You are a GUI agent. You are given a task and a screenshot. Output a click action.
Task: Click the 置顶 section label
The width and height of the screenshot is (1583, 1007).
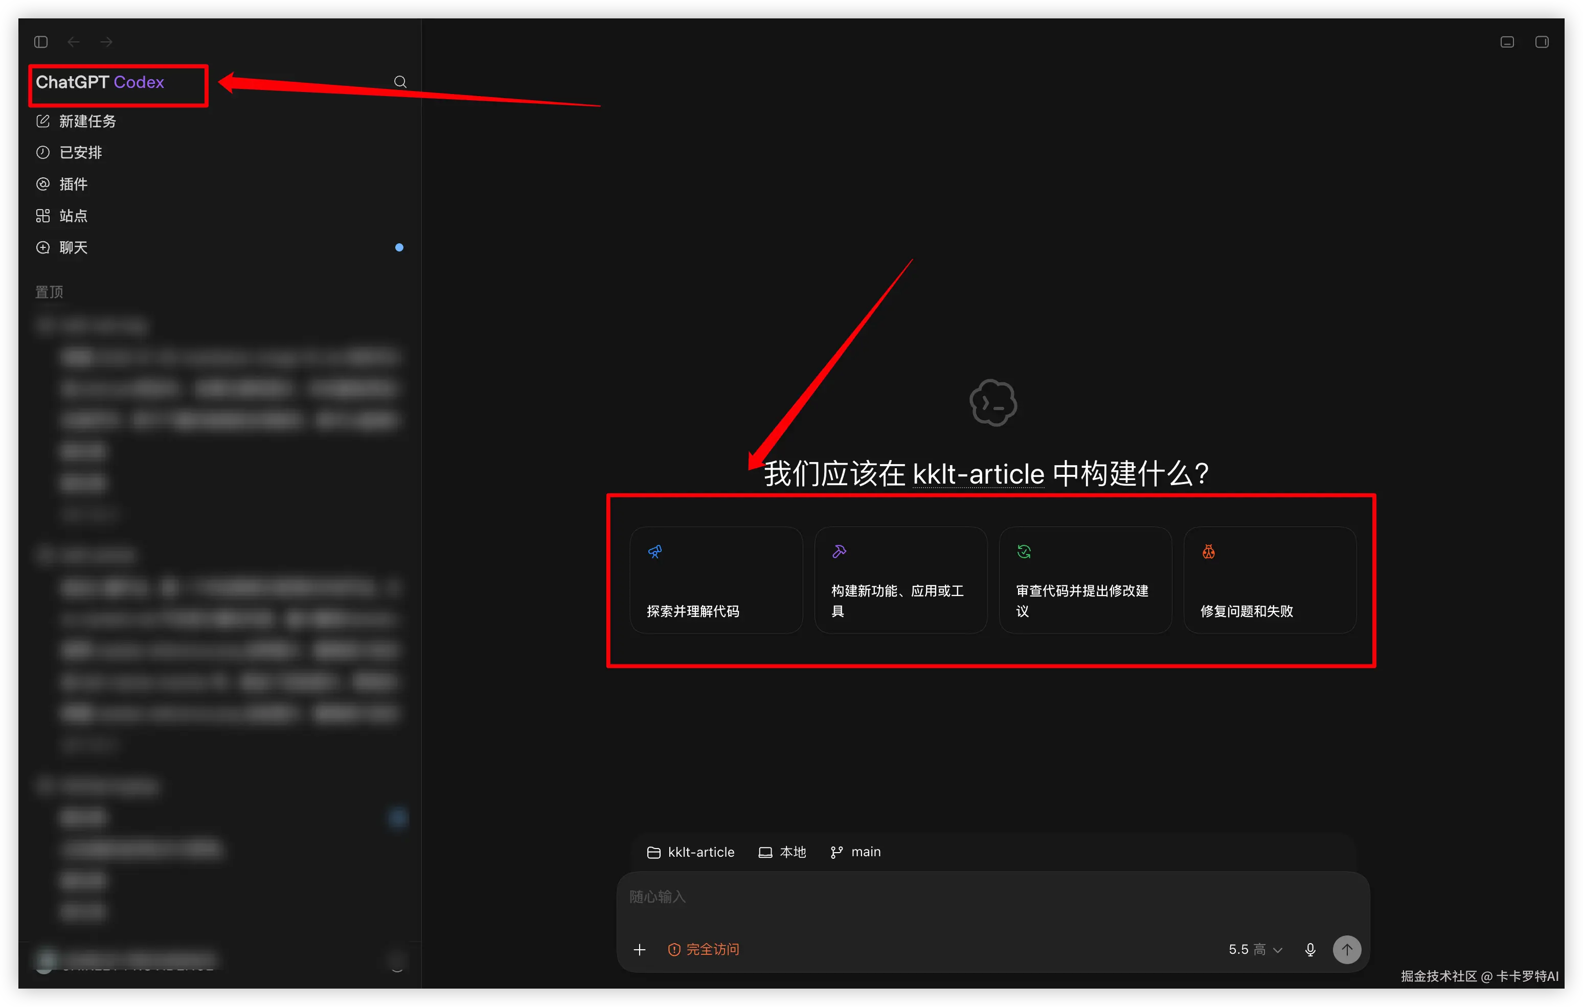[49, 292]
